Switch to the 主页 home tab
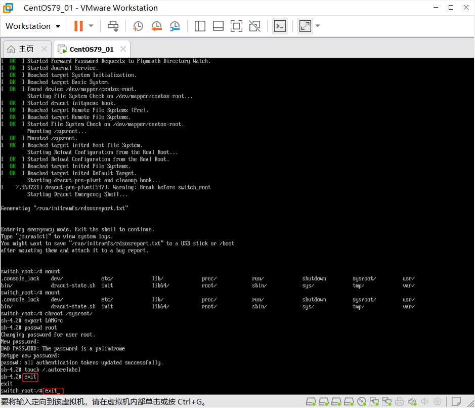The height and width of the screenshot is (408, 475). click(x=27, y=49)
